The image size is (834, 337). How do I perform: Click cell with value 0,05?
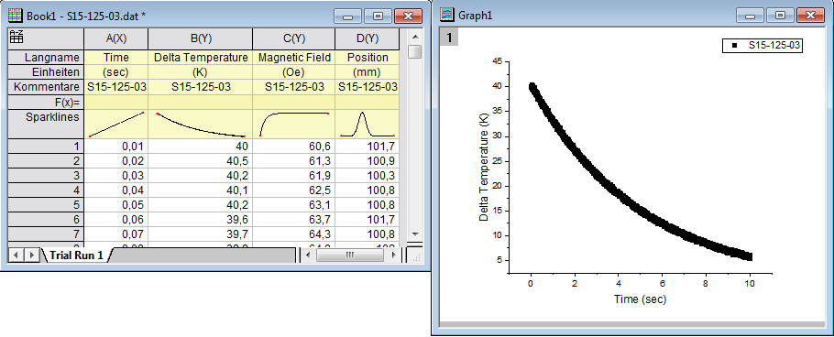tap(116, 205)
